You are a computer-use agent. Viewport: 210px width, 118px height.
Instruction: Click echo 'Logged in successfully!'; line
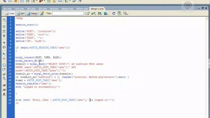click(x=38, y=87)
